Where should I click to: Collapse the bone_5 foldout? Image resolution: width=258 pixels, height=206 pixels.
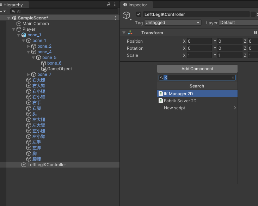point(33,57)
